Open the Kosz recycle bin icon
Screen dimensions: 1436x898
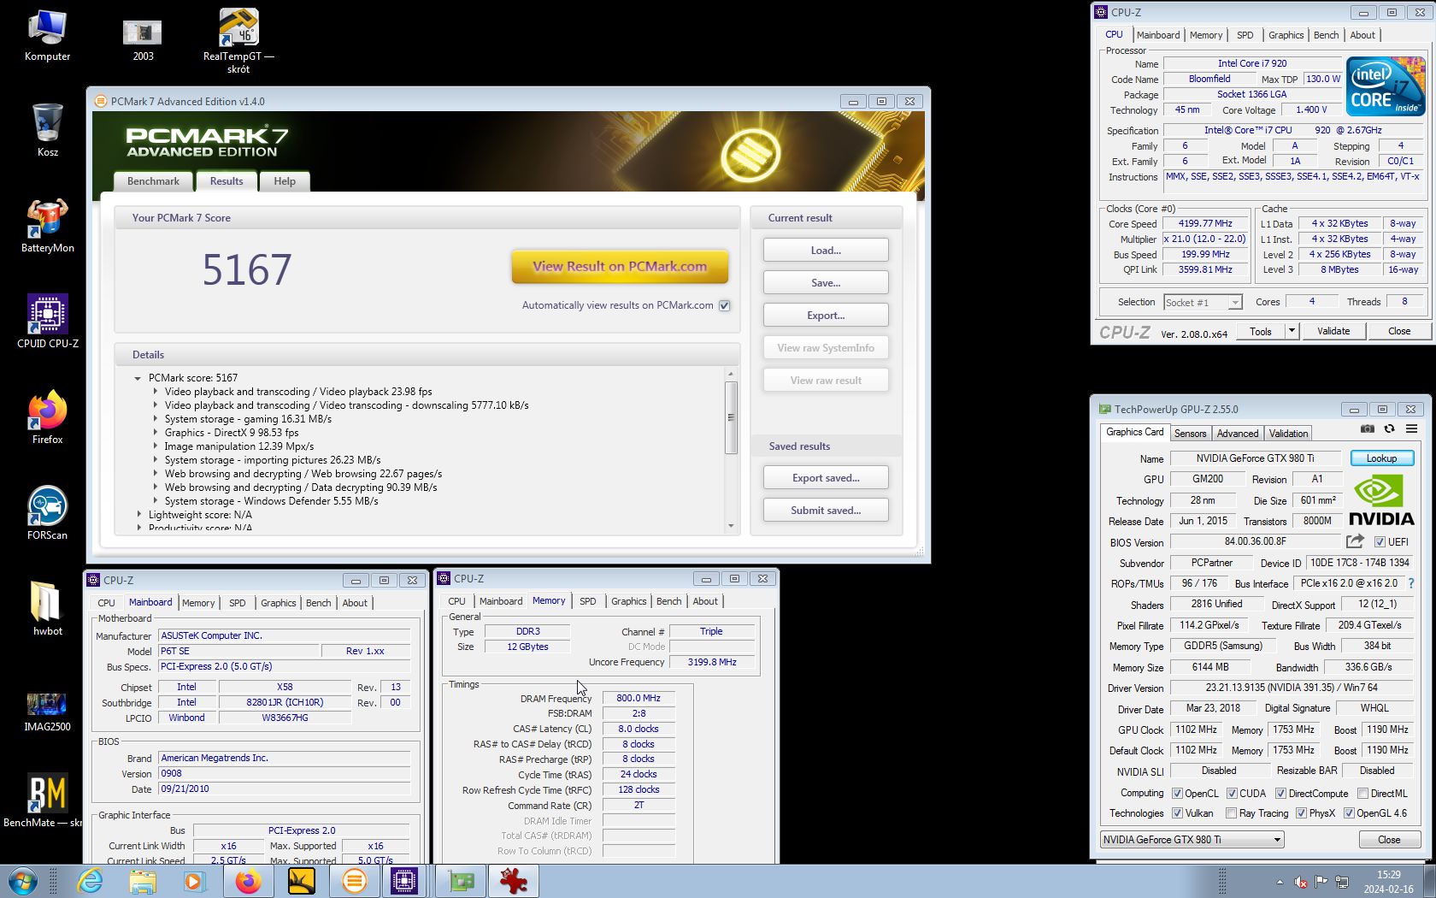(x=47, y=131)
